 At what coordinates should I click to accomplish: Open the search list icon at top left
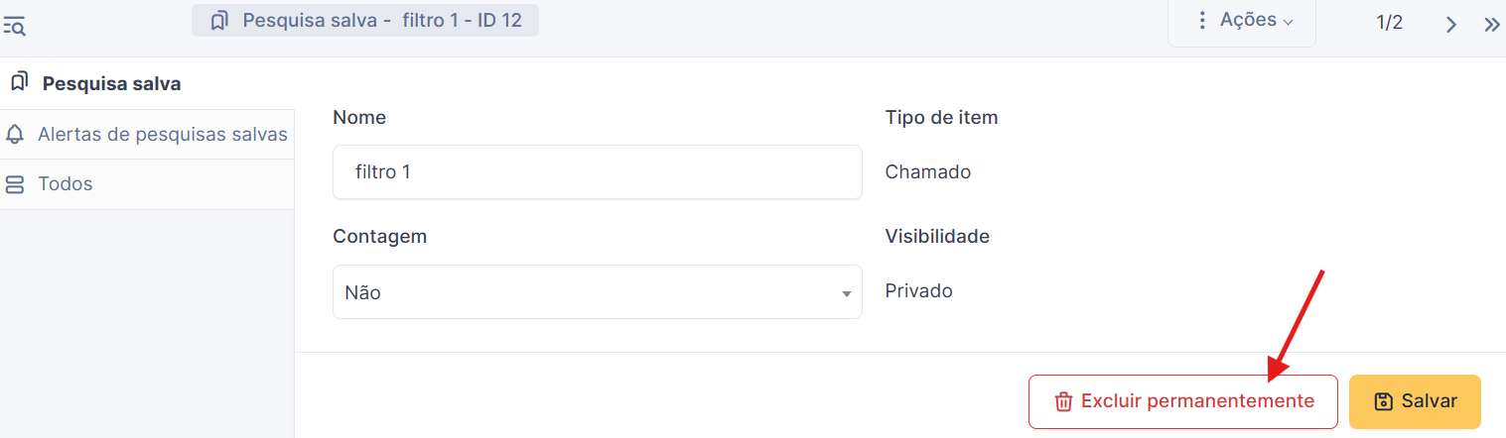[15, 27]
